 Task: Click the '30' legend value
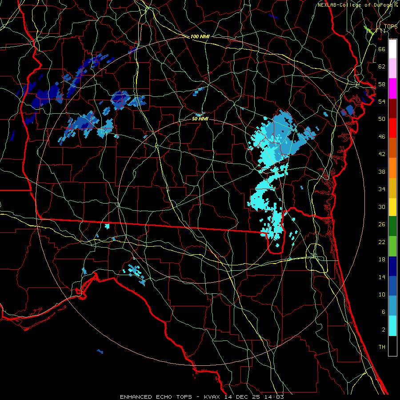(382, 207)
